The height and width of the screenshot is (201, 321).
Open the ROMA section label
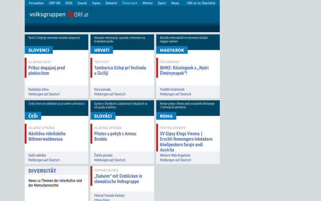[x=166, y=116]
